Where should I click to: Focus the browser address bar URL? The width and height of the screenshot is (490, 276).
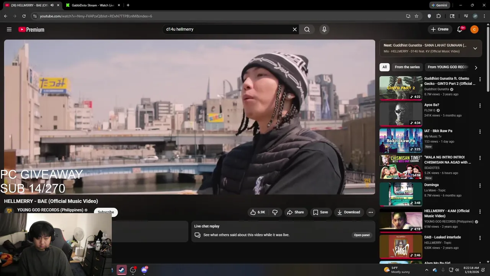(x=96, y=16)
